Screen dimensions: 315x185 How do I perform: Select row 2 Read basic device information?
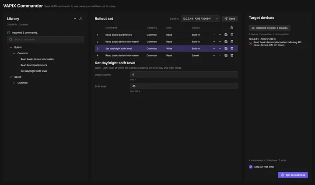tap(166, 42)
